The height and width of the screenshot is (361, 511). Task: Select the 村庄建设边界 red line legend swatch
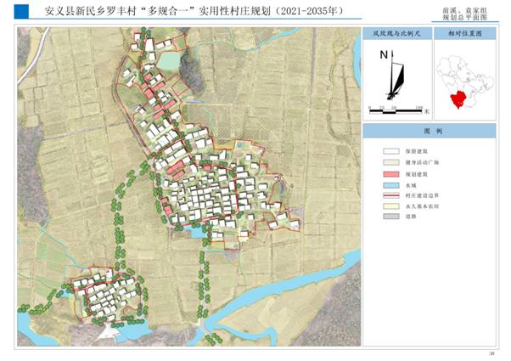coord(391,195)
